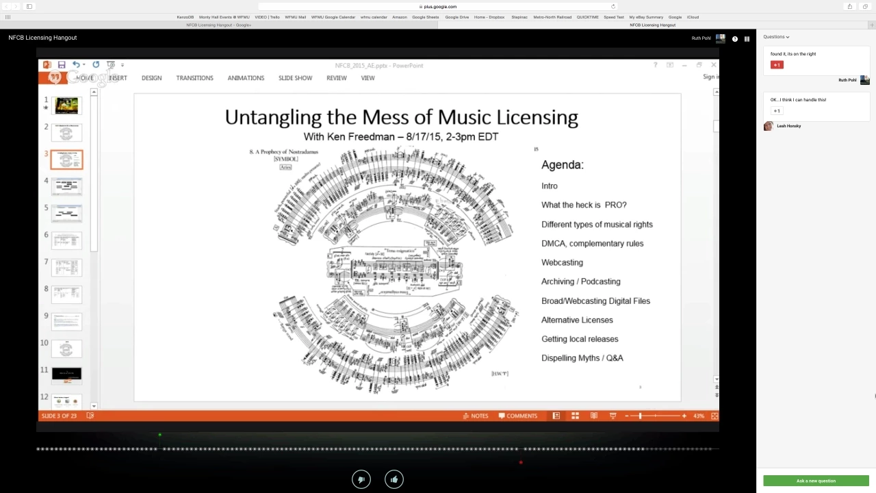Select slide 8 thumbnail

tap(66, 294)
